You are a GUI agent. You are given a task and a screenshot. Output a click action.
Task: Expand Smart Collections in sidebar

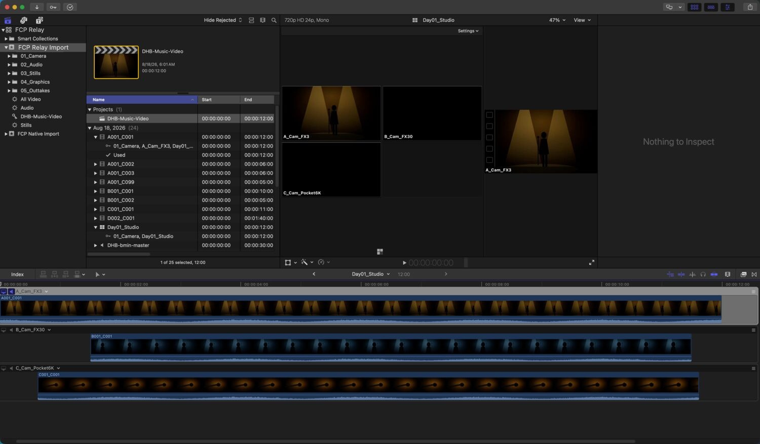point(6,38)
